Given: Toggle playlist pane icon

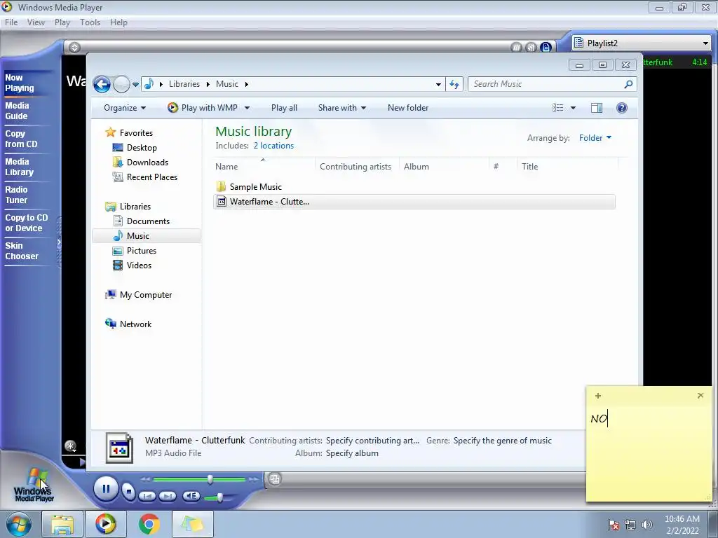Looking at the screenshot, I should 546,47.
